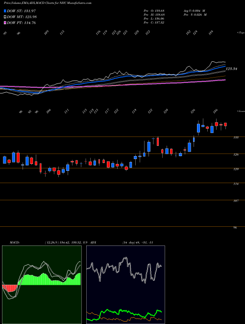This screenshot has width=245, height=324.
Task: Click the 96 price level label
Action: coord(235,228)
